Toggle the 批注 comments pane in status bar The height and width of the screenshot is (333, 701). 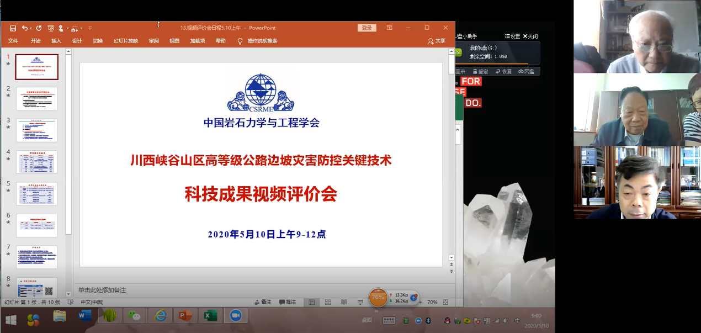point(288,302)
